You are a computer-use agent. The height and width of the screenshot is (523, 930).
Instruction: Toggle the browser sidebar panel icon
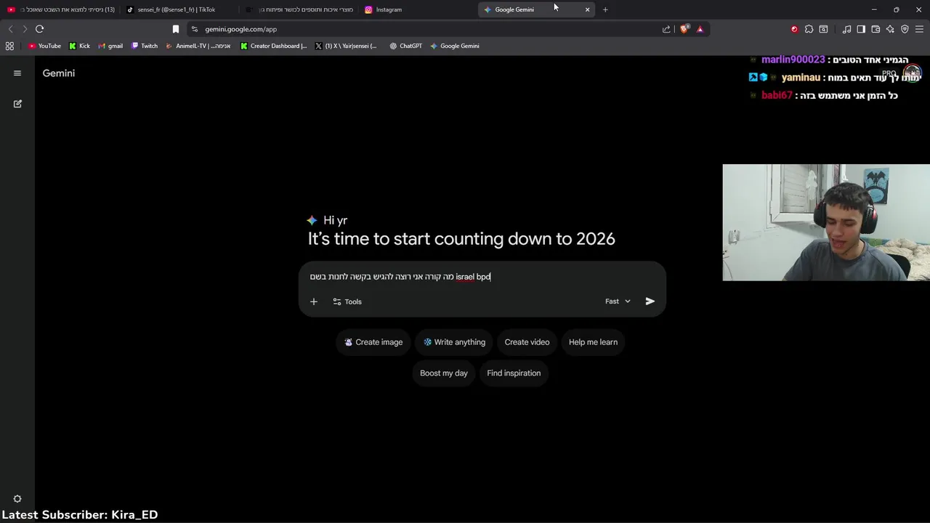tap(861, 29)
